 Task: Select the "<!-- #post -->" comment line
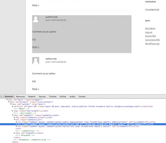click(21, 108)
